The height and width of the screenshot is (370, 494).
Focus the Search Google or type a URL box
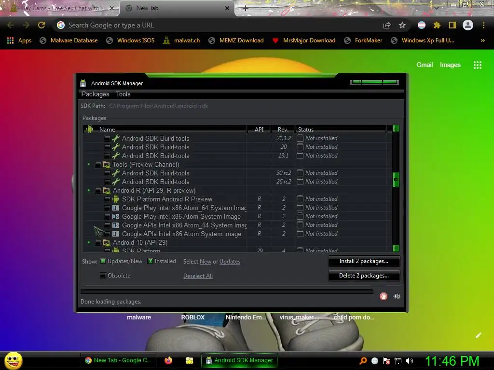tap(218, 25)
